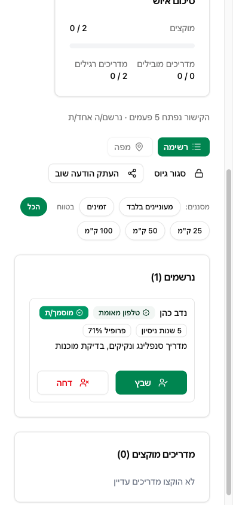This screenshot has height=505, width=233.
Task: Click the העתק הודעה שוב button
Action: pyautogui.click(x=96, y=174)
